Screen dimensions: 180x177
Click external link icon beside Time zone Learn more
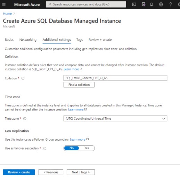(85, 109)
